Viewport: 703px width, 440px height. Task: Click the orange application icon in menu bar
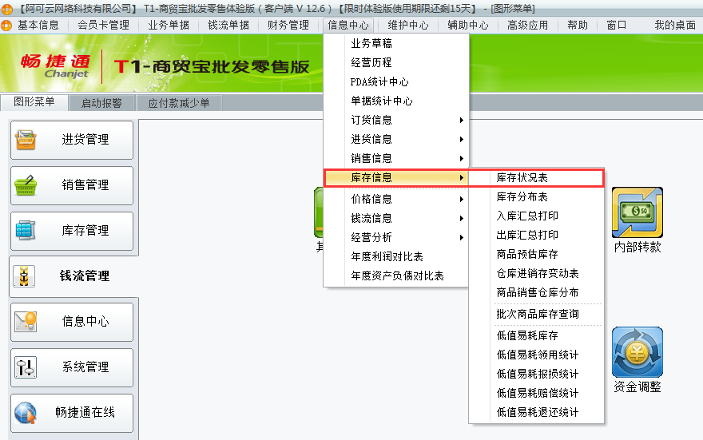pyautogui.click(x=6, y=25)
